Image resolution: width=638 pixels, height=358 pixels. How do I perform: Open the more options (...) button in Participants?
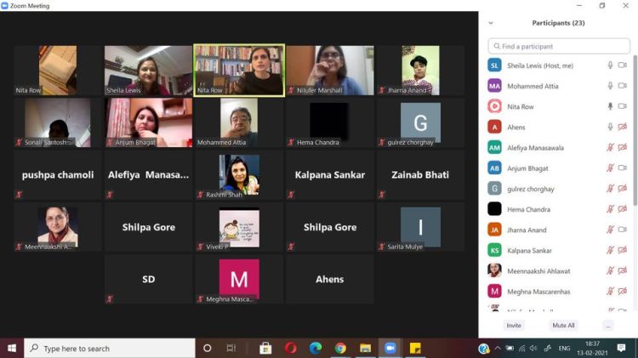pyautogui.click(x=607, y=326)
